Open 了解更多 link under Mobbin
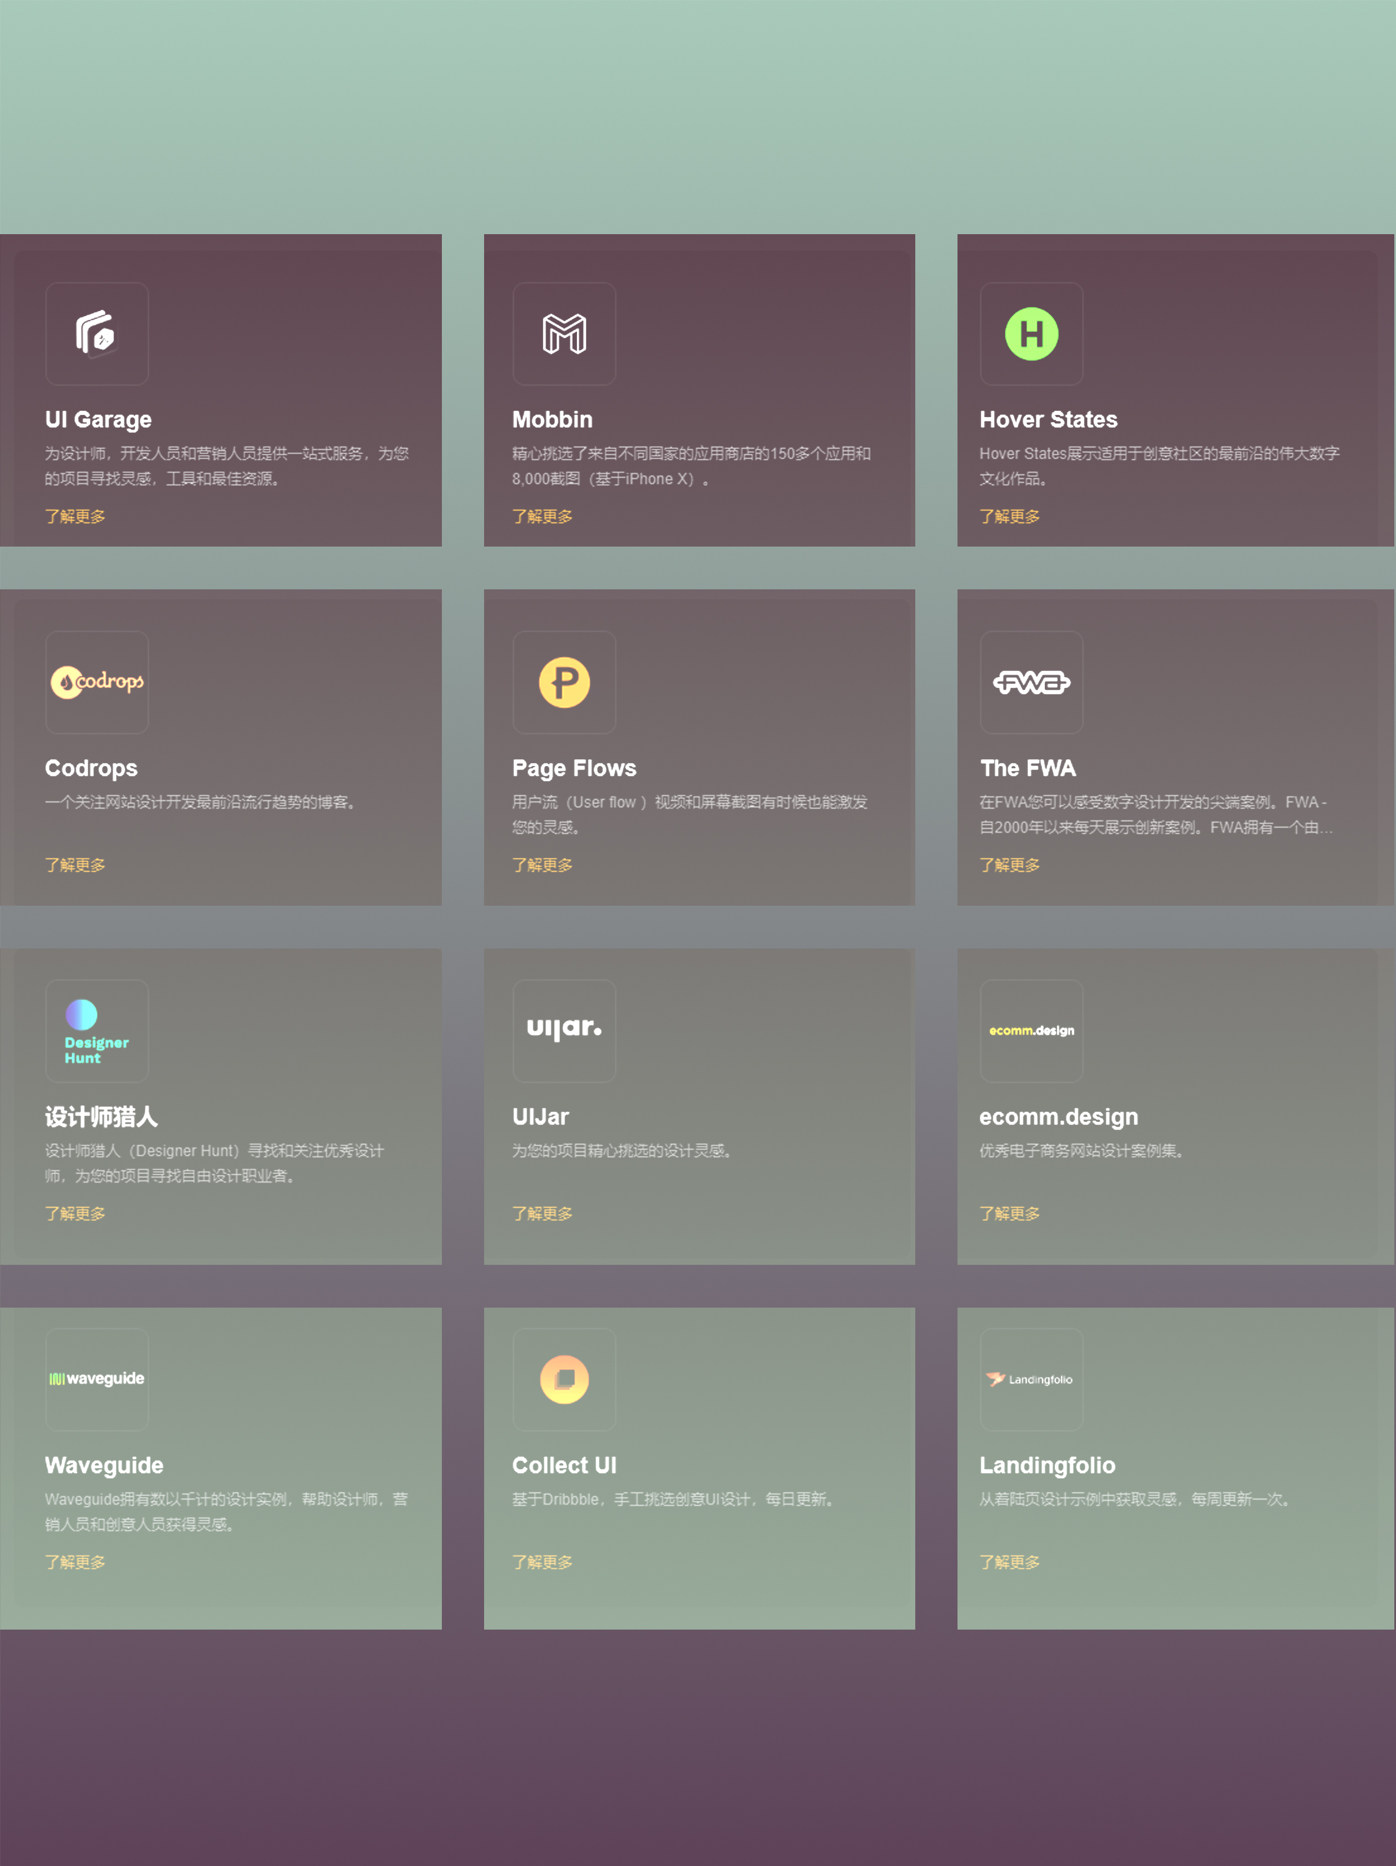Screen dimensions: 1396x1866 tap(542, 516)
